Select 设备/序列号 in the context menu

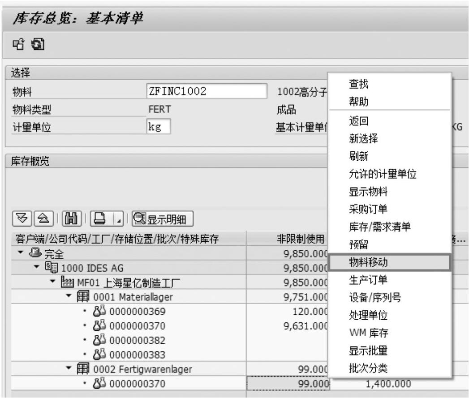point(375,298)
